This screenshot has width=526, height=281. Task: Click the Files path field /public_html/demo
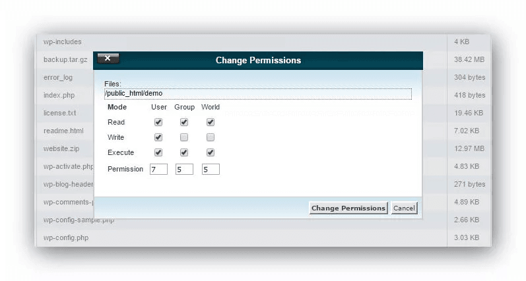tap(257, 94)
